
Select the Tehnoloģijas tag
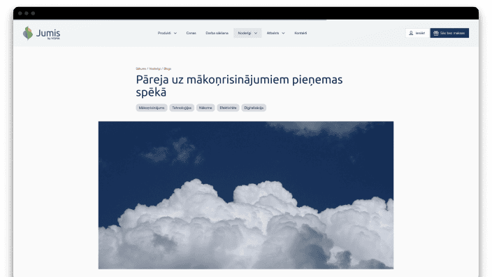182,108
